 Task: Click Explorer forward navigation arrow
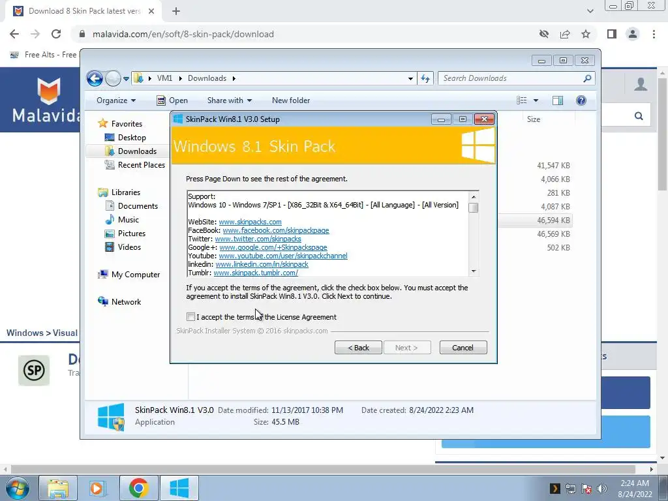tap(113, 78)
